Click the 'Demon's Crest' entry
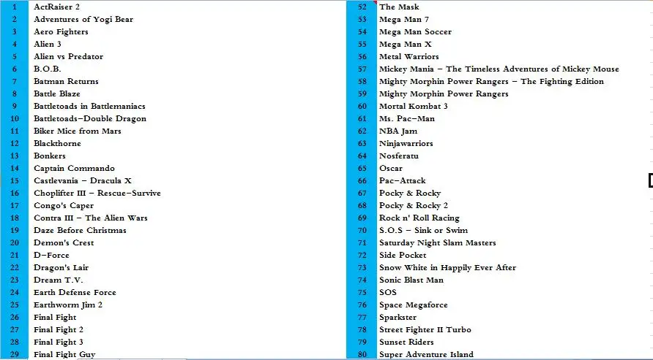 (x=64, y=243)
